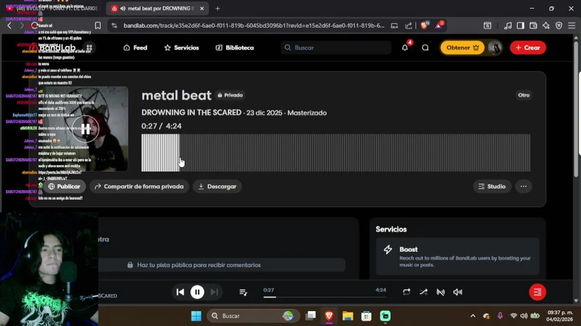Click the address bar URL
Screen dimensions: 581x326
[254, 26]
